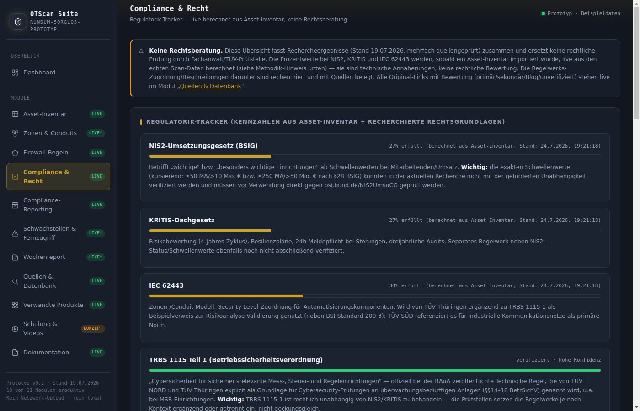The image size is (640, 411).
Task: Select Compliance-Reporting in the sidebar
Action: [58, 205]
